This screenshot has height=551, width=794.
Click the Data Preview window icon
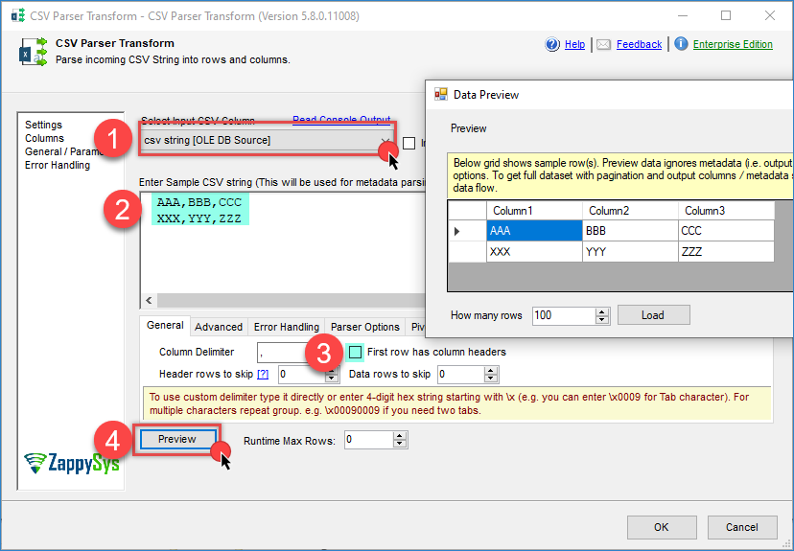coord(441,95)
